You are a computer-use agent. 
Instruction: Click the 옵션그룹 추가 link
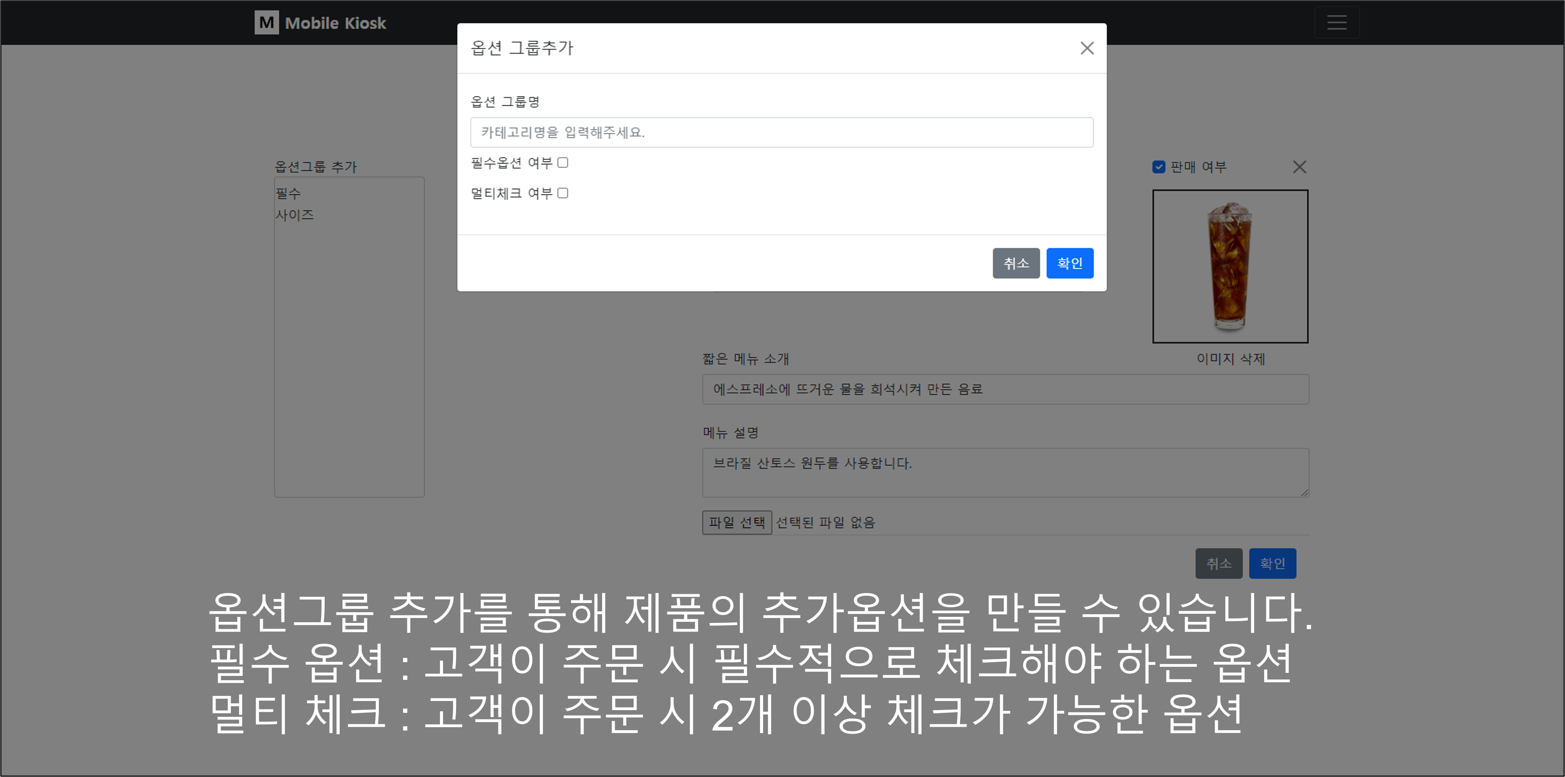coord(315,166)
